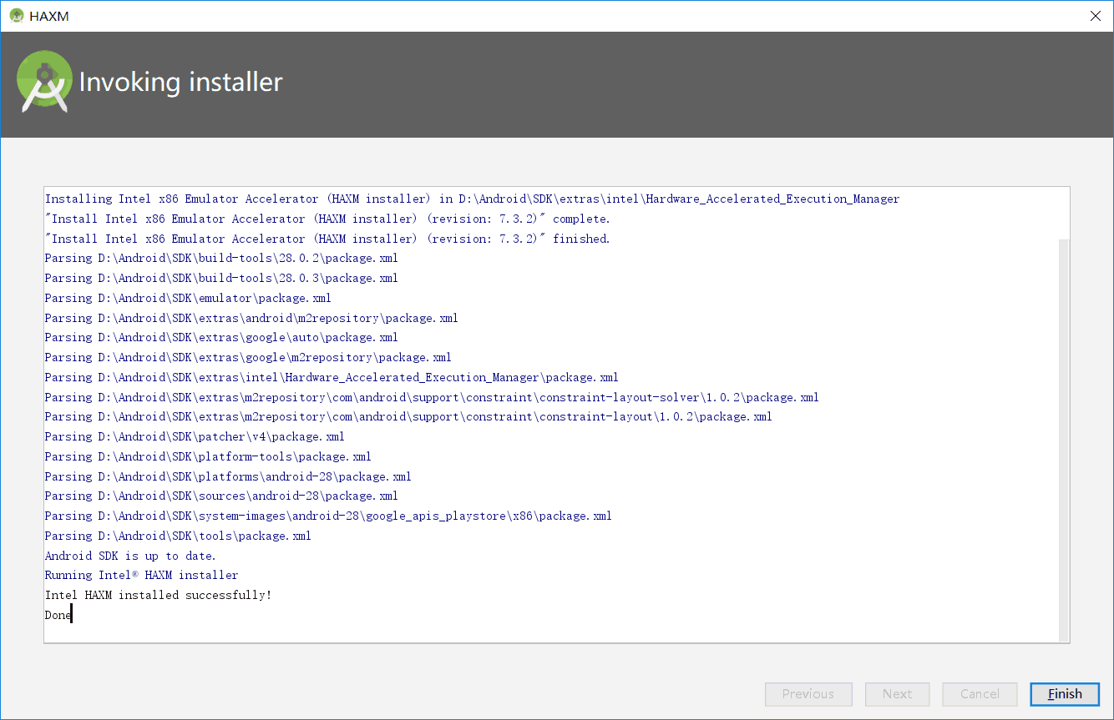Click the system-images android-28 google_apis_playstore line

328,516
